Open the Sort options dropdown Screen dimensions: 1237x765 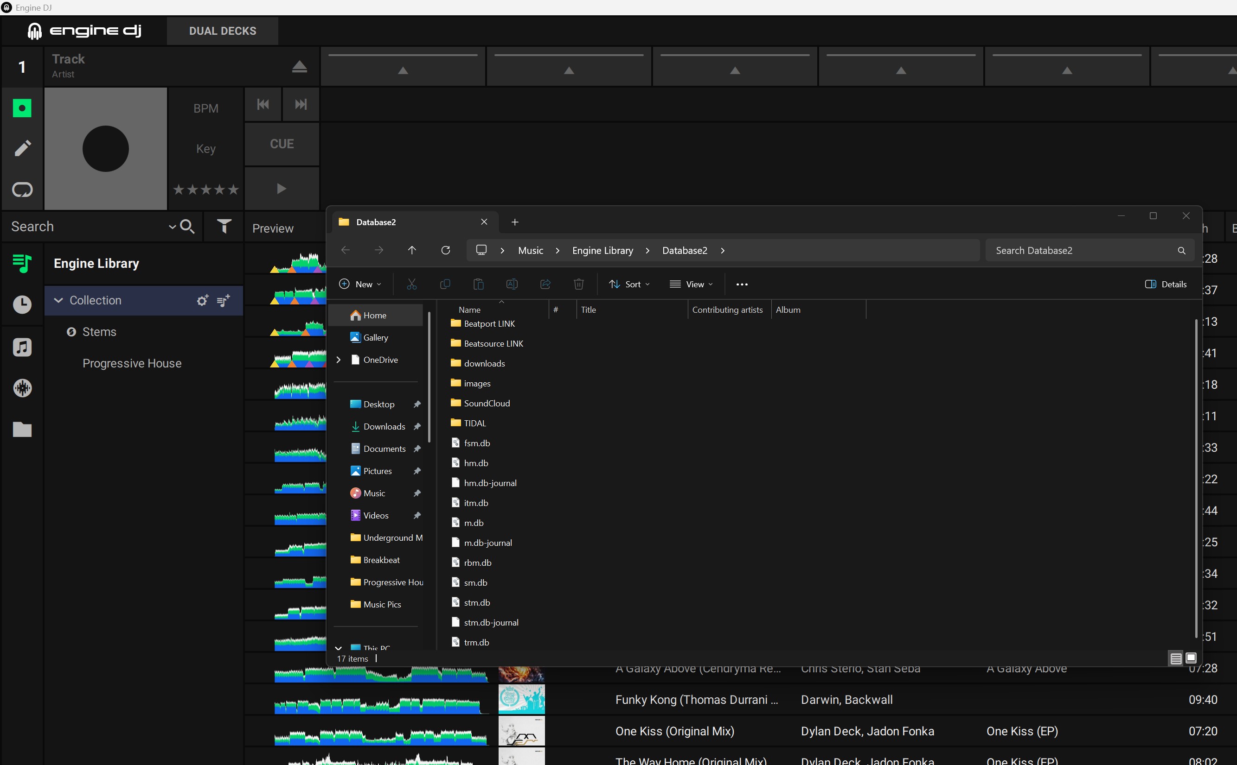(629, 285)
